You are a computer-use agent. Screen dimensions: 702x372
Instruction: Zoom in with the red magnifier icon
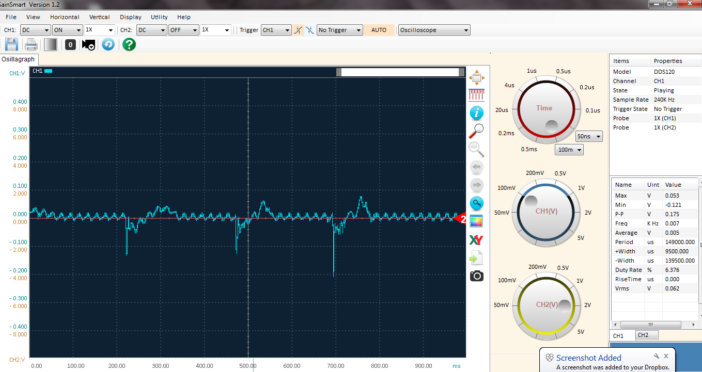click(476, 131)
